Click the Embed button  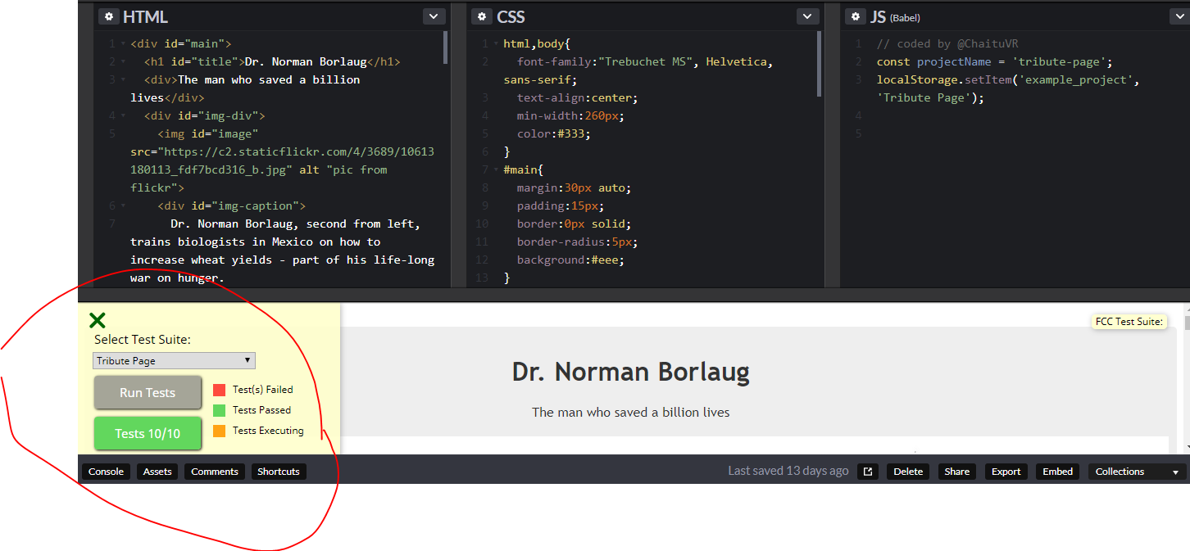point(1057,472)
